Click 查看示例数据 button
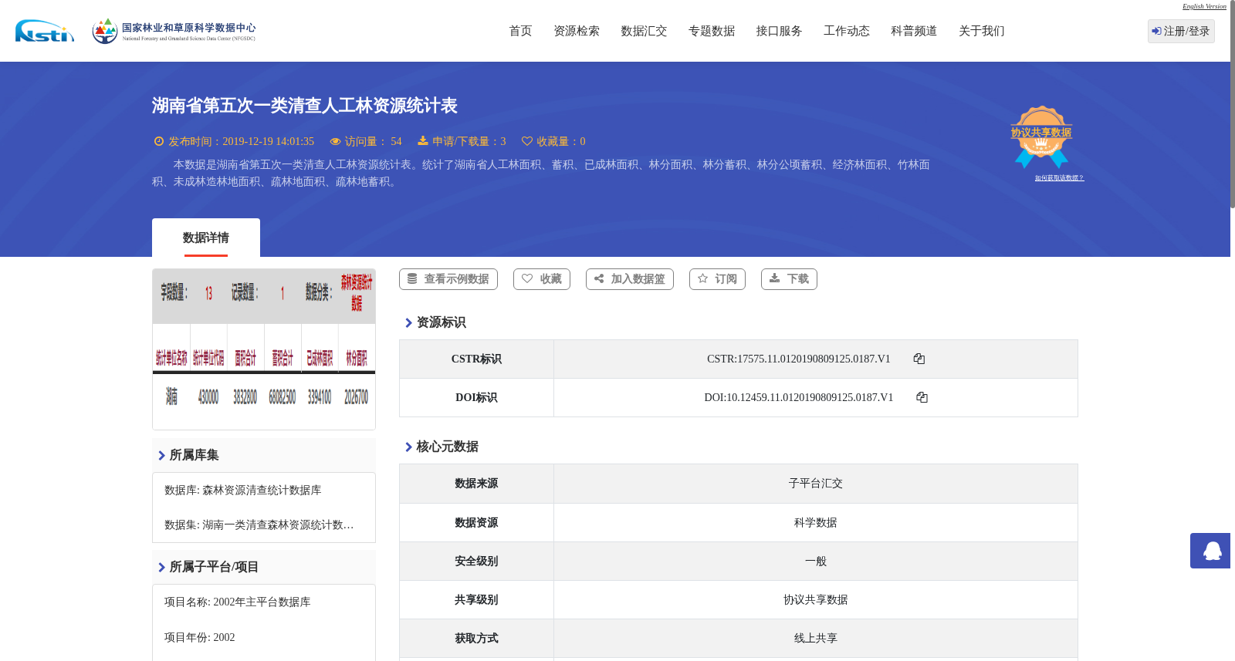Image resolution: width=1235 pixels, height=661 pixels. coord(448,279)
